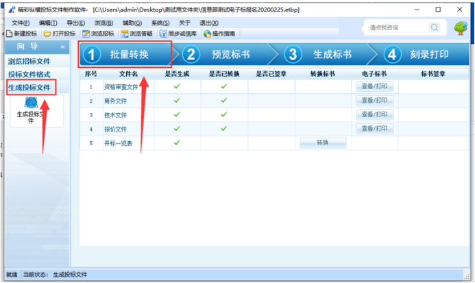Click the 文件名 column header
The image size is (475, 283).
[128, 74]
